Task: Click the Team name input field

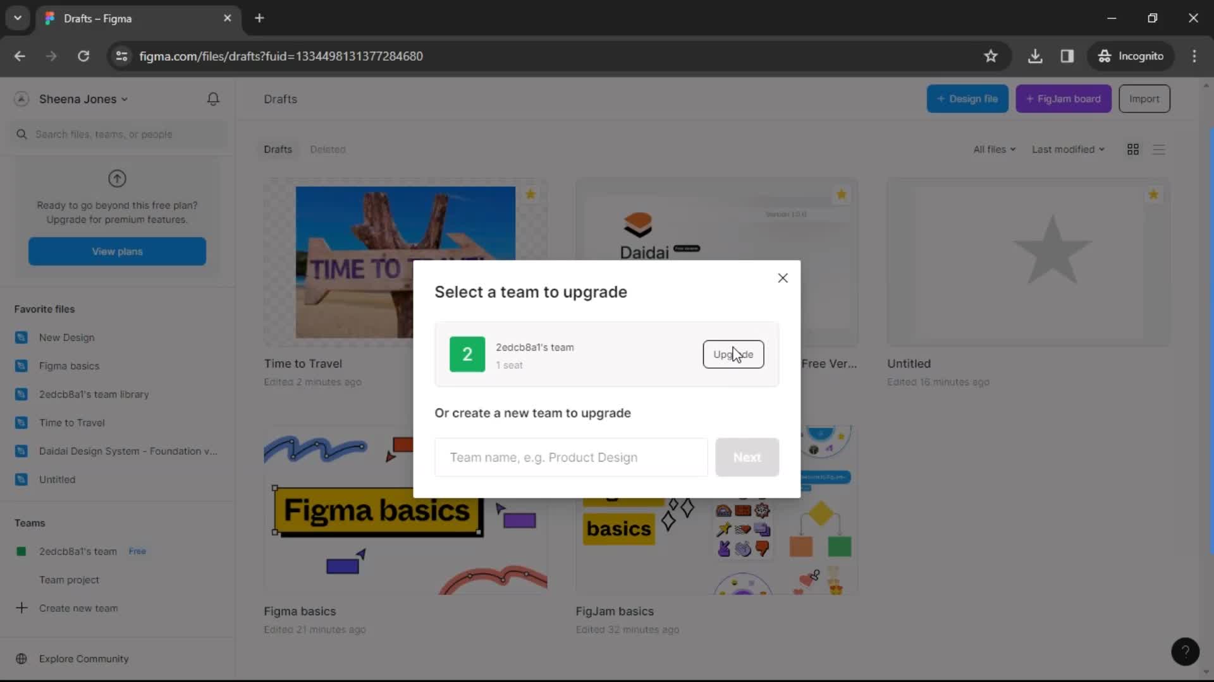Action: pyautogui.click(x=571, y=457)
